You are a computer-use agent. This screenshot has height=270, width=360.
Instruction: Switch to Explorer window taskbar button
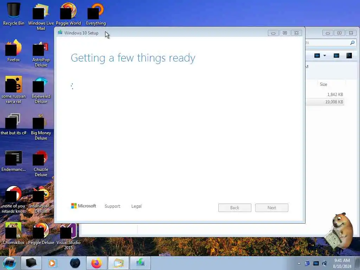118,263
